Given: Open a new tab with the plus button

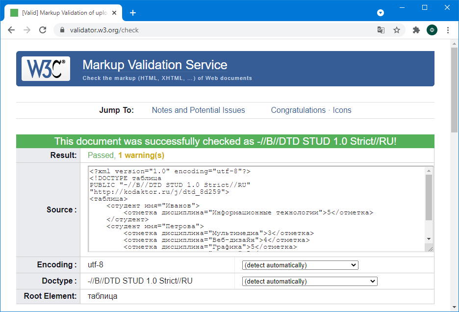Looking at the screenshot, I should pyautogui.click(x=133, y=13).
